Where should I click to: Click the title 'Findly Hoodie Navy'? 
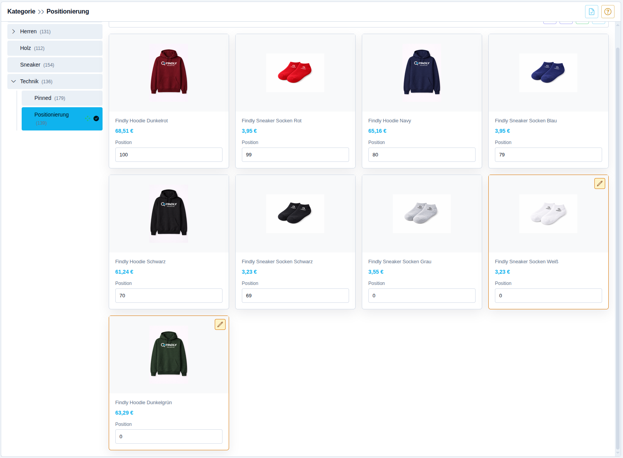click(390, 121)
